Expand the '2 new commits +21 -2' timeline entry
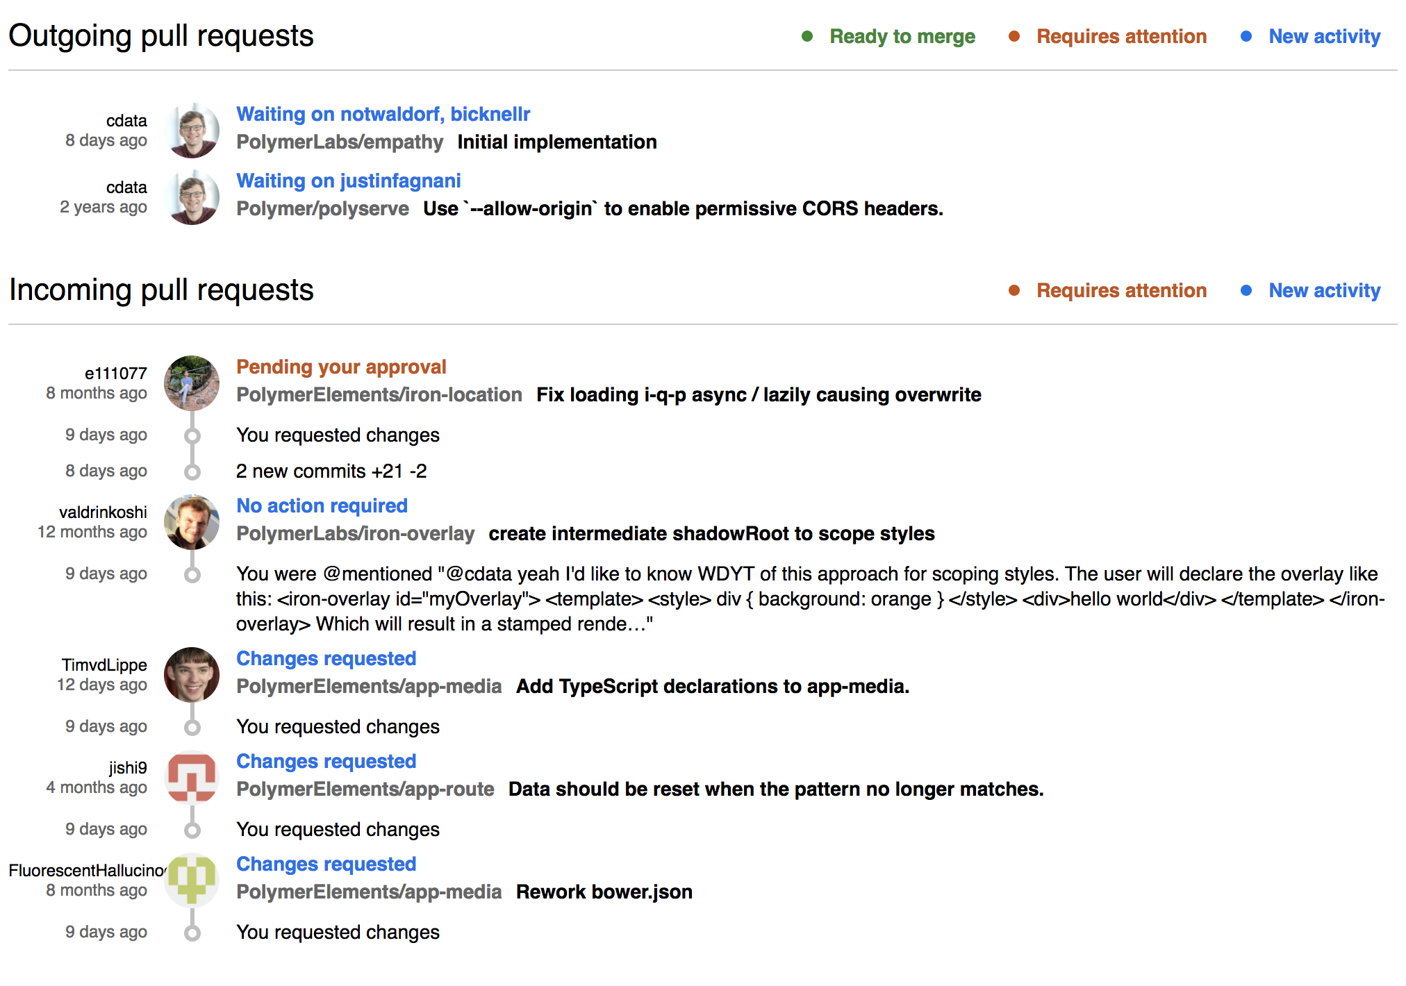Screen dimensions: 1406x986 point(332,471)
